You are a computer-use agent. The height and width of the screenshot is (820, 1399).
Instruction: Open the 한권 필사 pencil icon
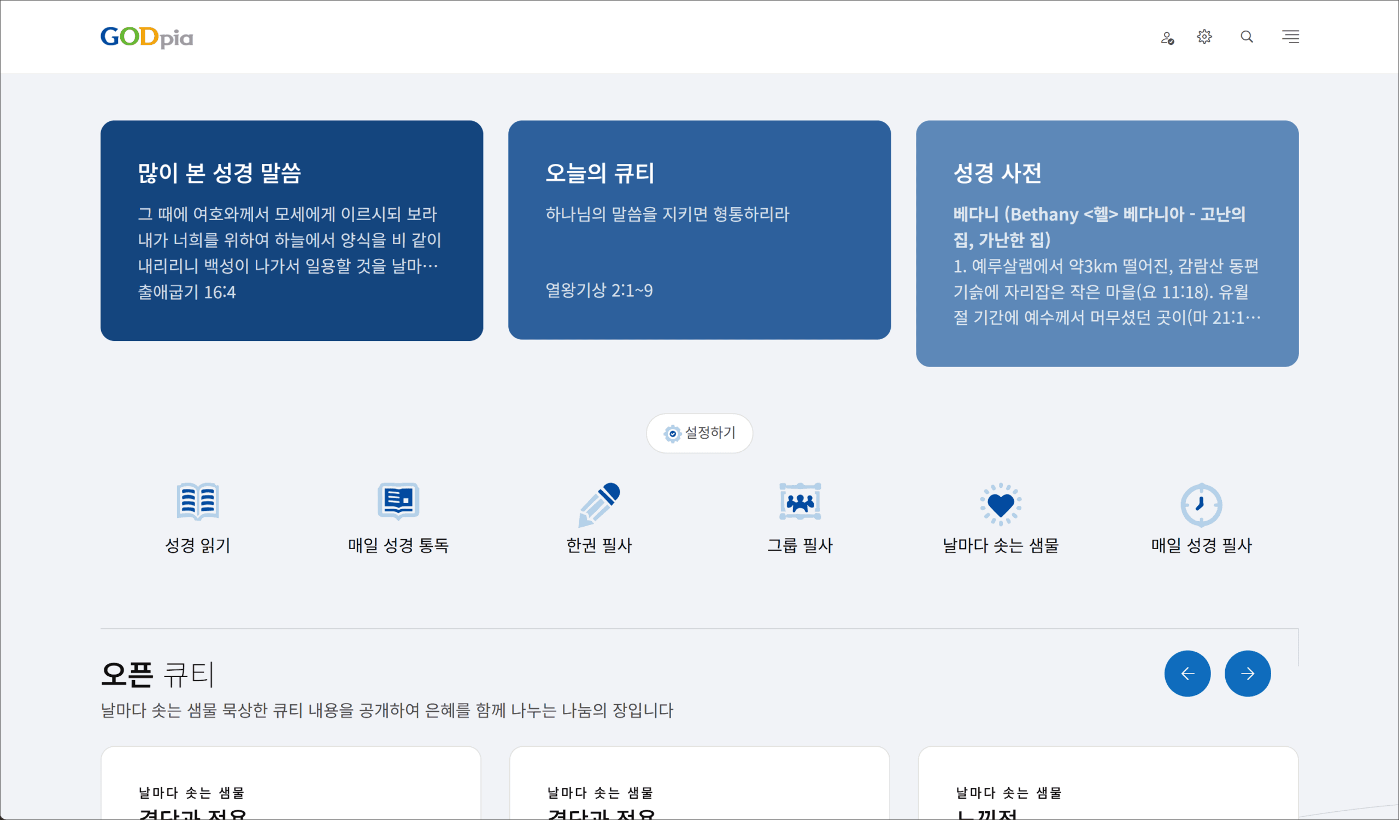click(x=599, y=504)
